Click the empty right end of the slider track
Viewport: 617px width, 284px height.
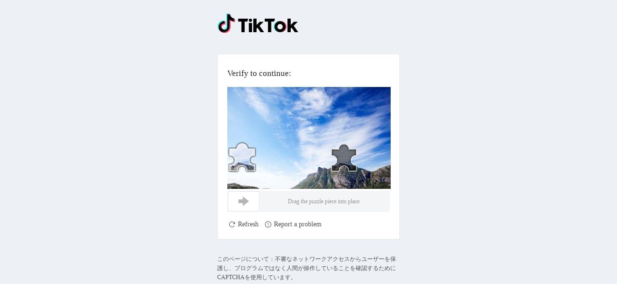pyautogui.click(x=377, y=201)
